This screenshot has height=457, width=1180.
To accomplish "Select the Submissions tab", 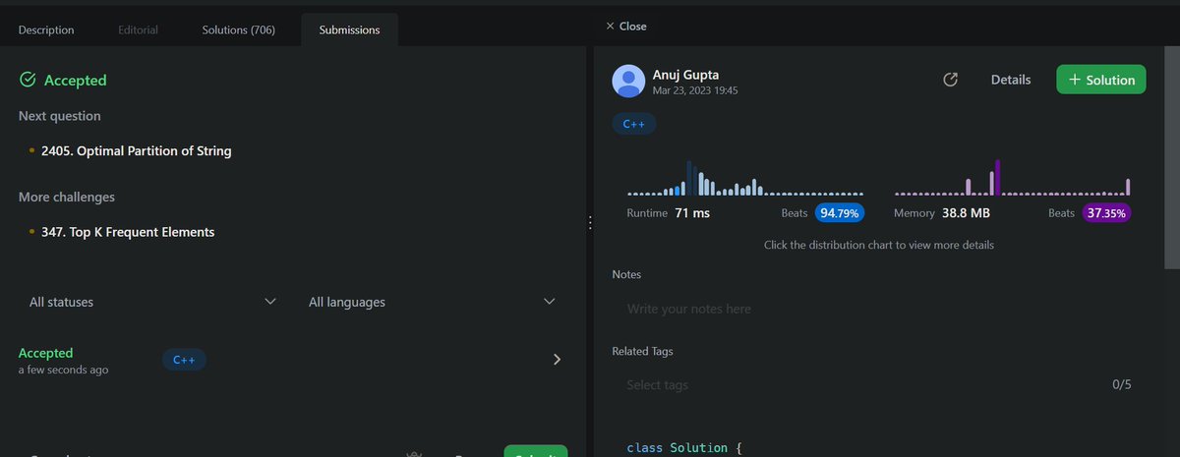I will 349,29.
